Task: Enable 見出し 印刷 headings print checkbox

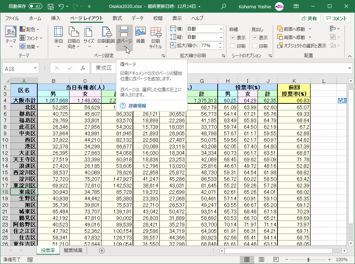Action: (x=255, y=46)
